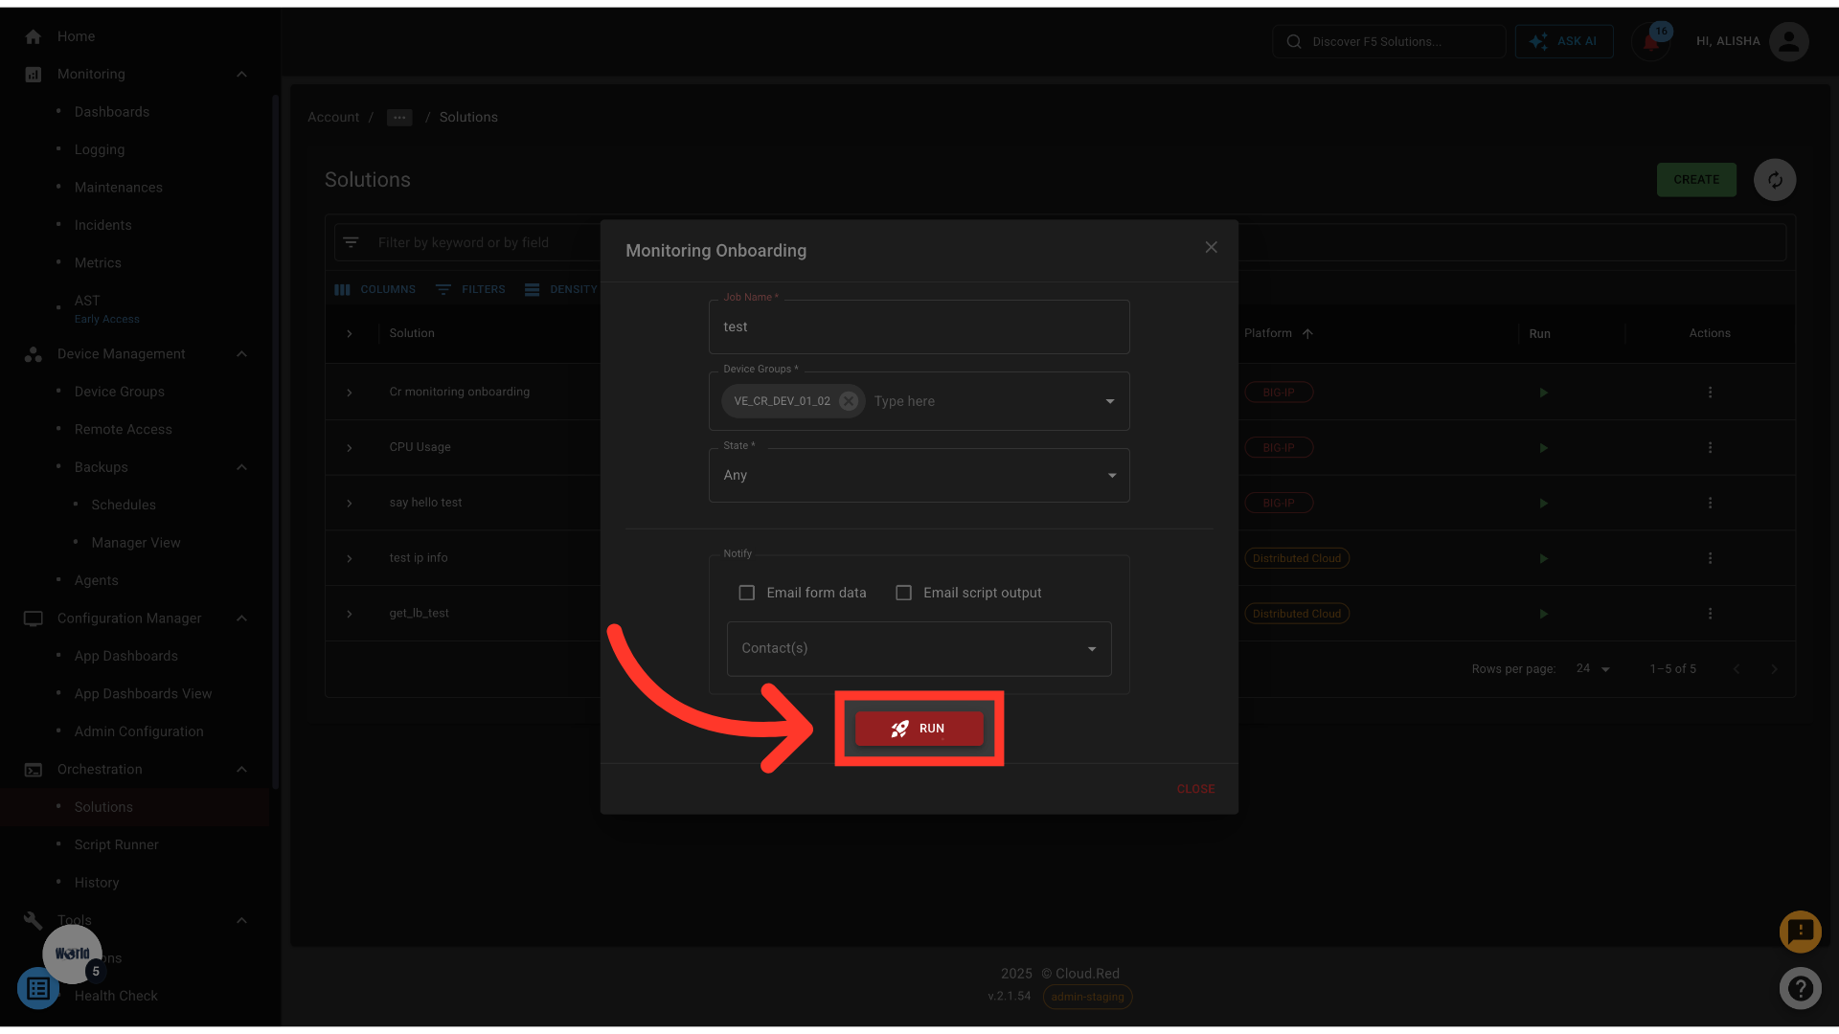
Task: Click the red CLOSE text button
Action: tap(1195, 789)
